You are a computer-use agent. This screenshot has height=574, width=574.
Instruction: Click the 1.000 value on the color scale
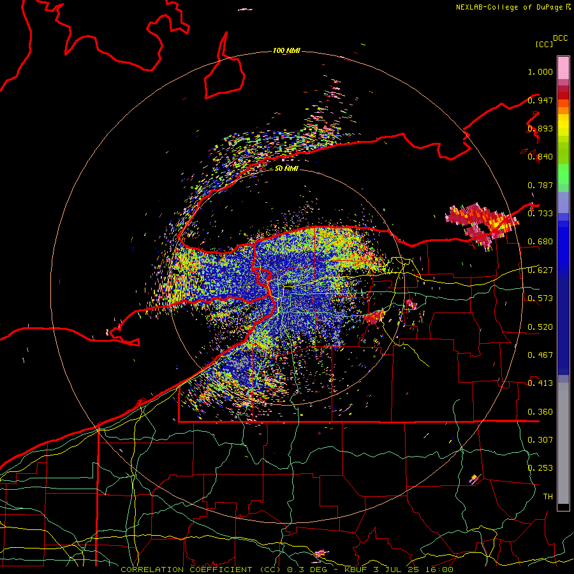click(540, 71)
